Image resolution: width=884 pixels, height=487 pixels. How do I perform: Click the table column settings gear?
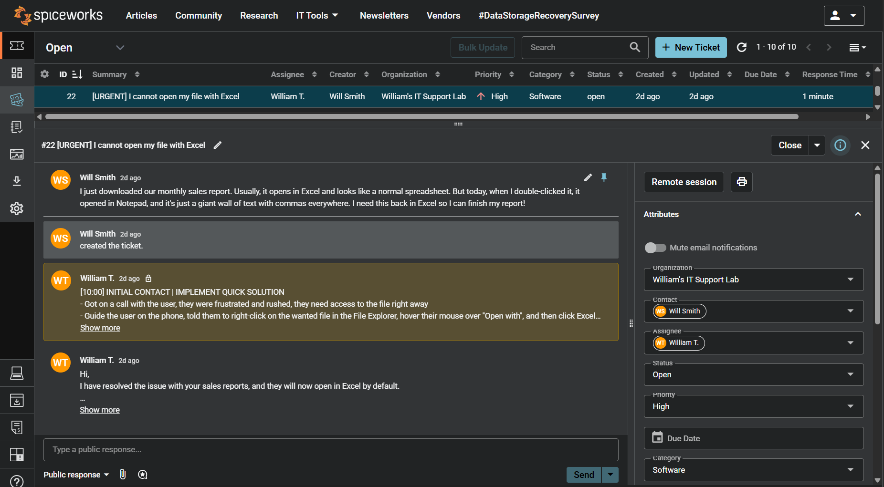(x=45, y=74)
